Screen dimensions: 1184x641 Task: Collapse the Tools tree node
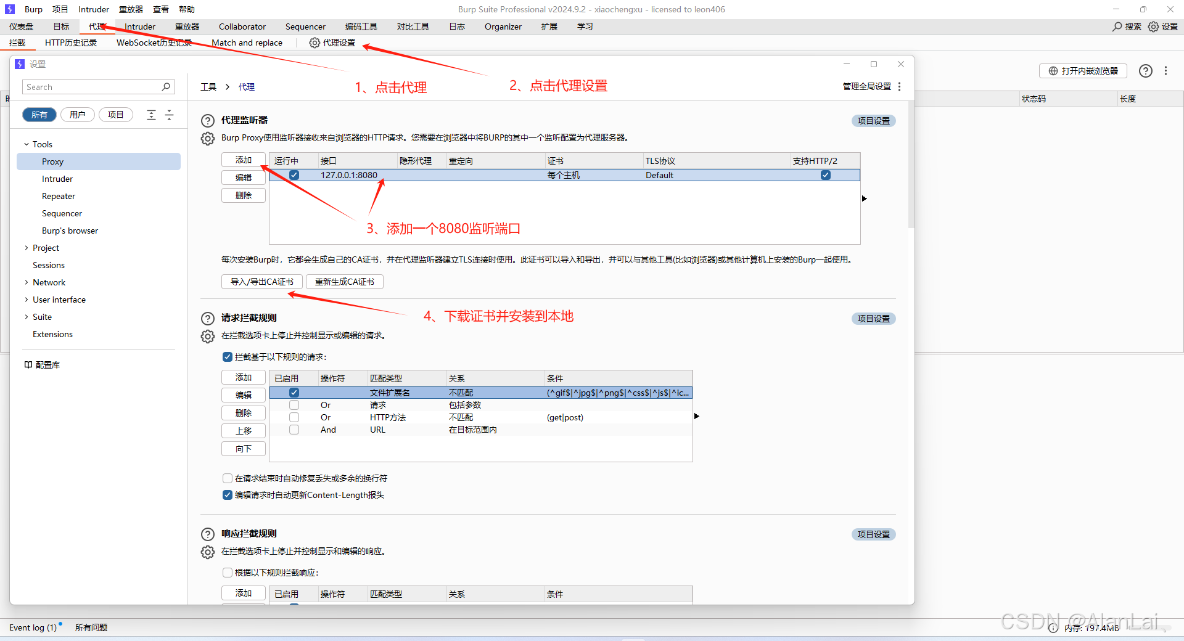(27, 144)
